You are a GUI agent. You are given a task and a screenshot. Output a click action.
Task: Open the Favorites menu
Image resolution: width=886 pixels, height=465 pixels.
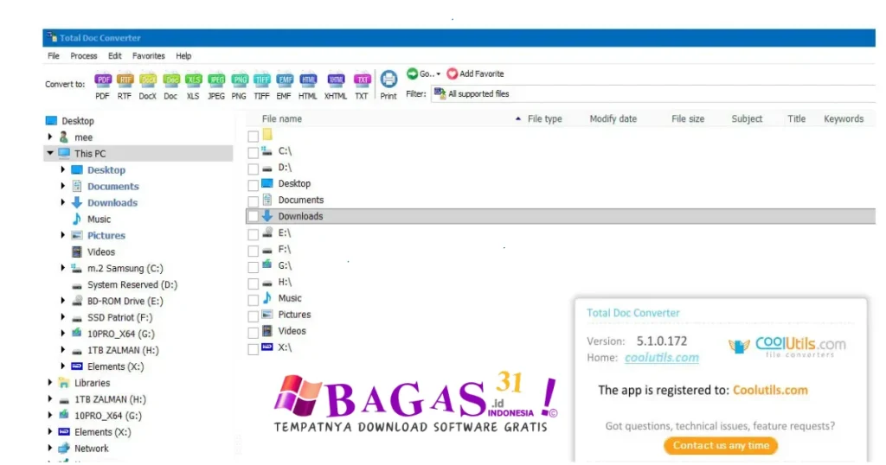[149, 56]
